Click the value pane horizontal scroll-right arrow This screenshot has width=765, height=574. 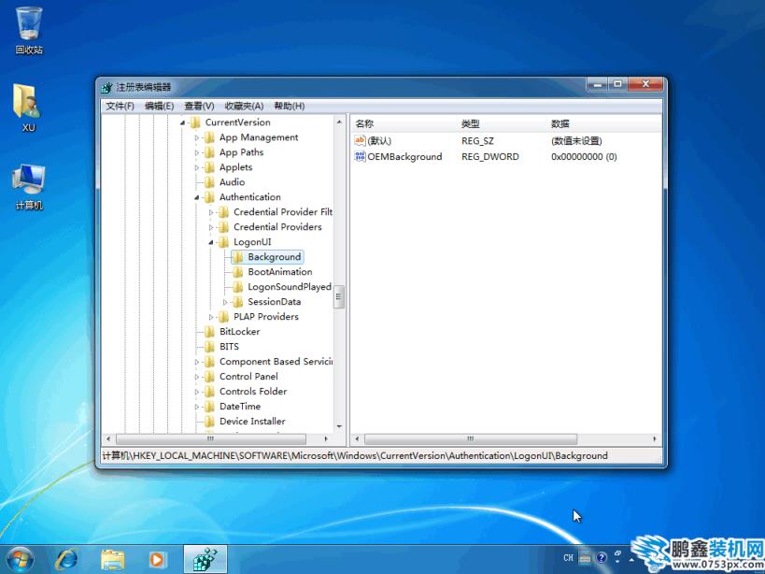(654, 438)
